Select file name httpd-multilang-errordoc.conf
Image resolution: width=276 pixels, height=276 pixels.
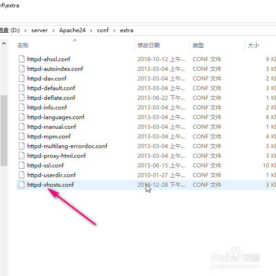(67, 146)
